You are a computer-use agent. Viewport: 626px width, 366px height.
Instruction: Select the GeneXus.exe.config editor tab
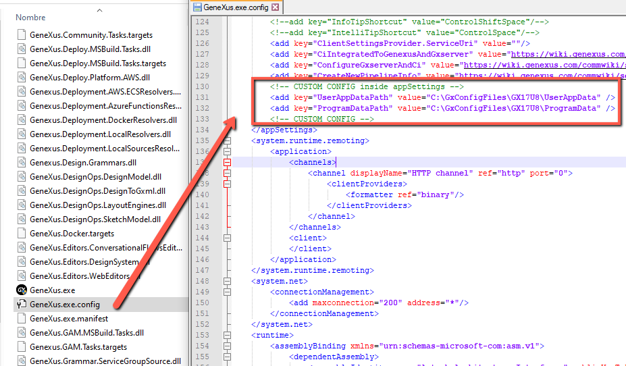[x=236, y=7]
